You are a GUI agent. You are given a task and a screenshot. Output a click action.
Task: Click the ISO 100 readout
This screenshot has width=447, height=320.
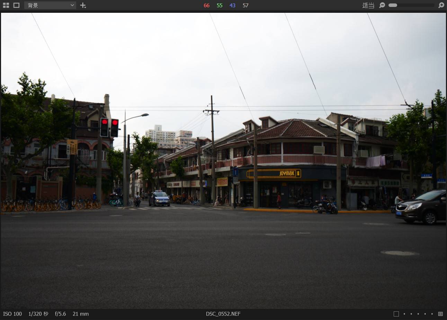pos(12,314)
